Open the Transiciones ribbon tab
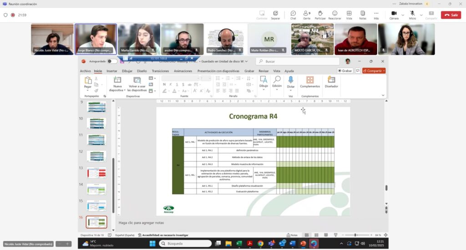The height and width of the screenshot is (250, 466). (x=160, y=71)
